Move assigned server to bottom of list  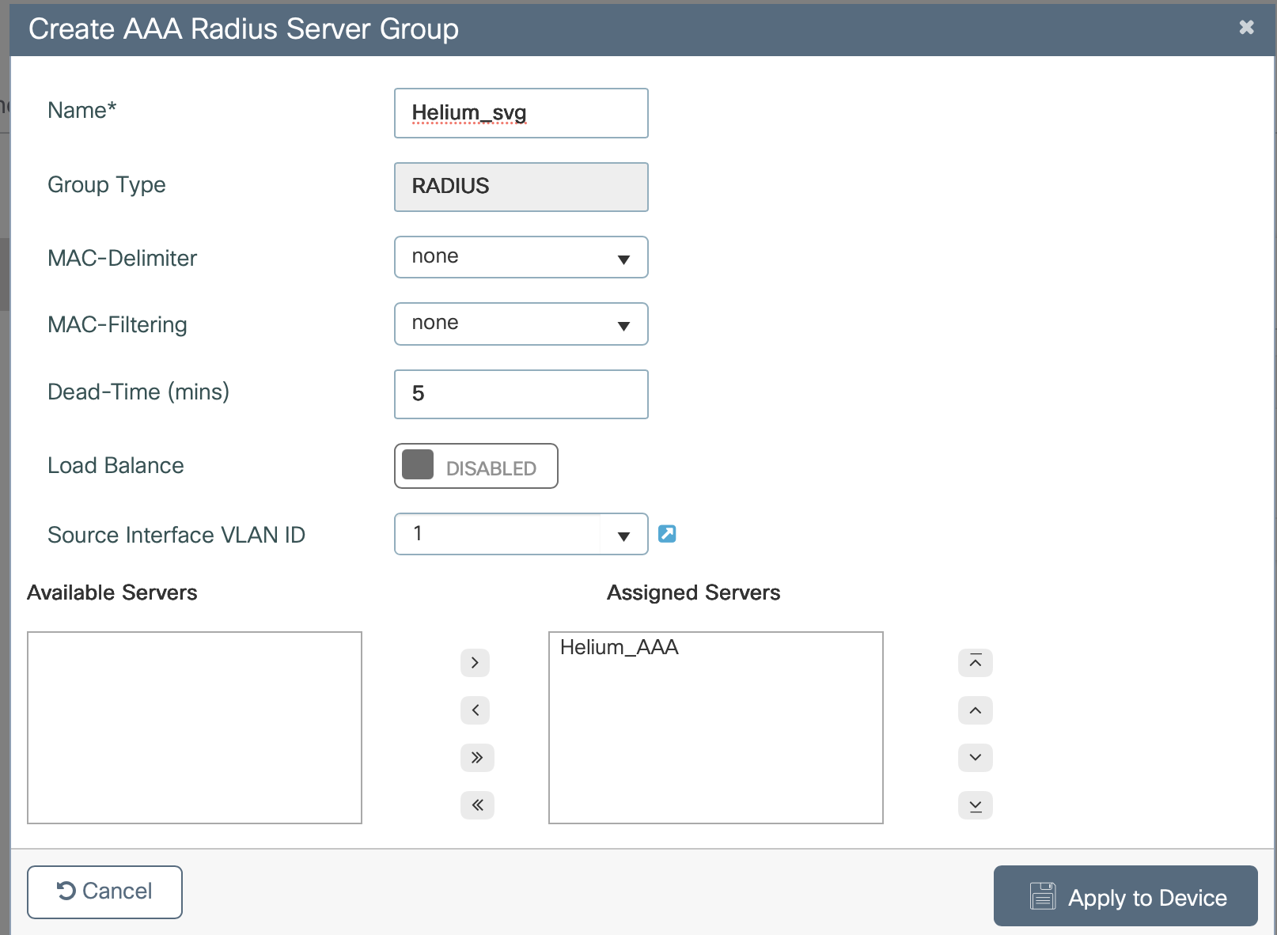975,804
